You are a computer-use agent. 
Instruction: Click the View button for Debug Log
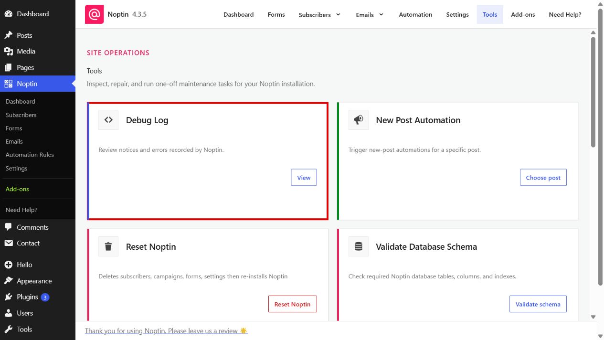(x=304, y=178)
